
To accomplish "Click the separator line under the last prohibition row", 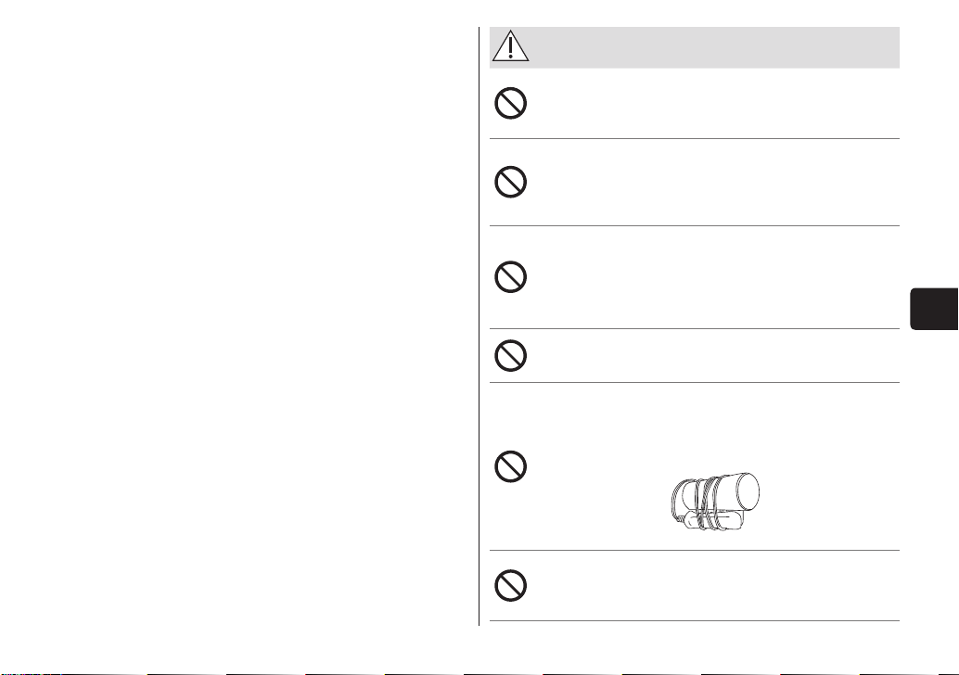I will click(694, 621).
